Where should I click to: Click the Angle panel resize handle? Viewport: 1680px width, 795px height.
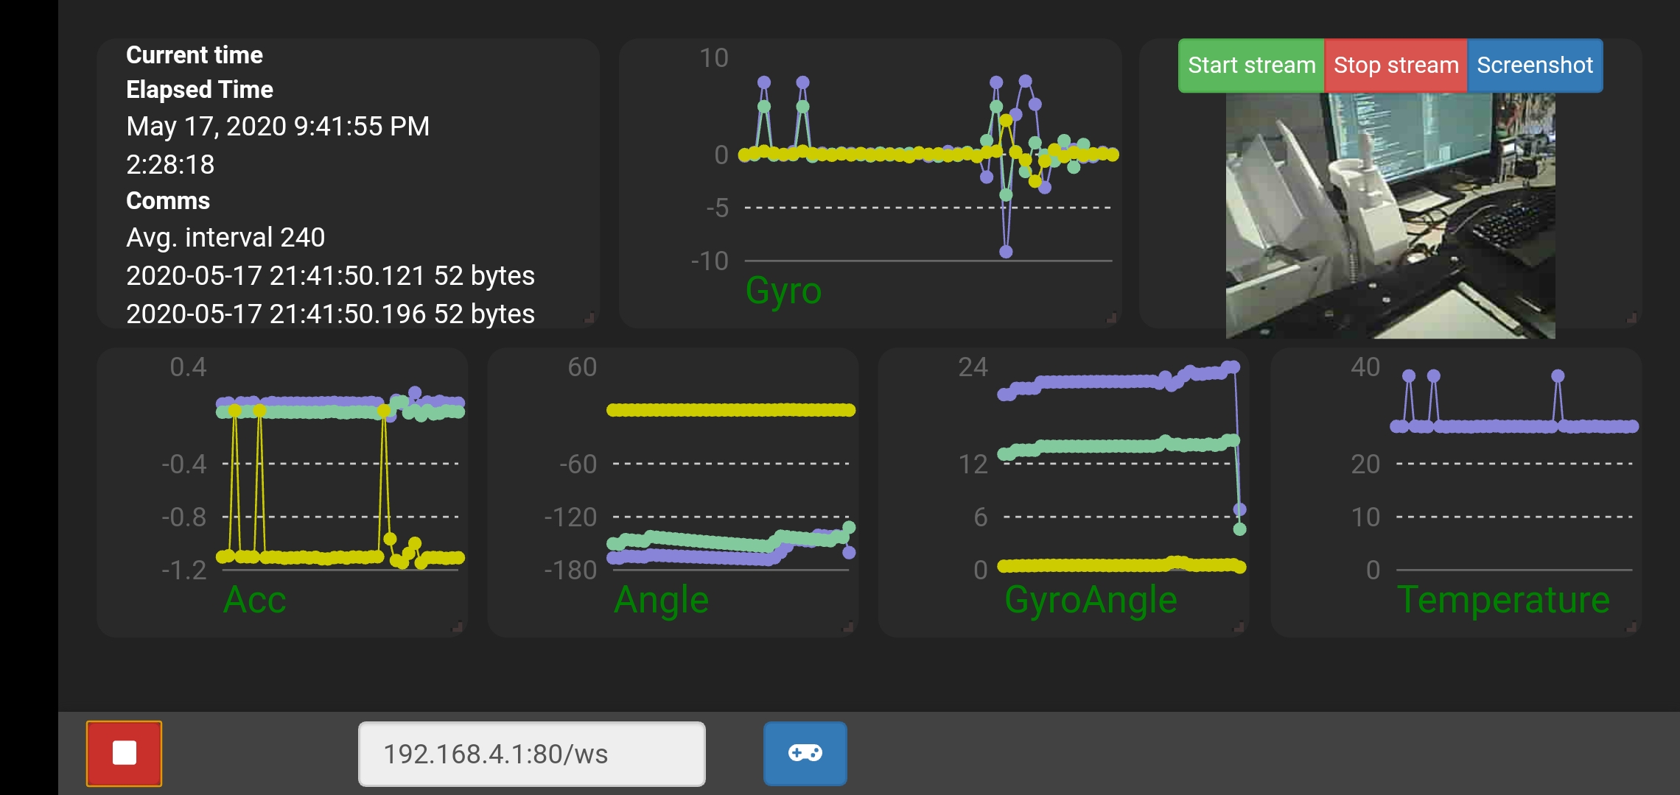click(x=847, y=627)
